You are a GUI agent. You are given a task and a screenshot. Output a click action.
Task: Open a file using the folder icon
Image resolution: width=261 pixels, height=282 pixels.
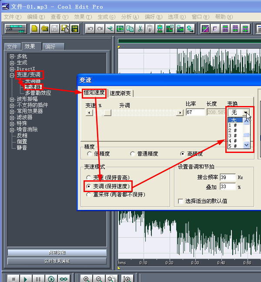point(45,29)
